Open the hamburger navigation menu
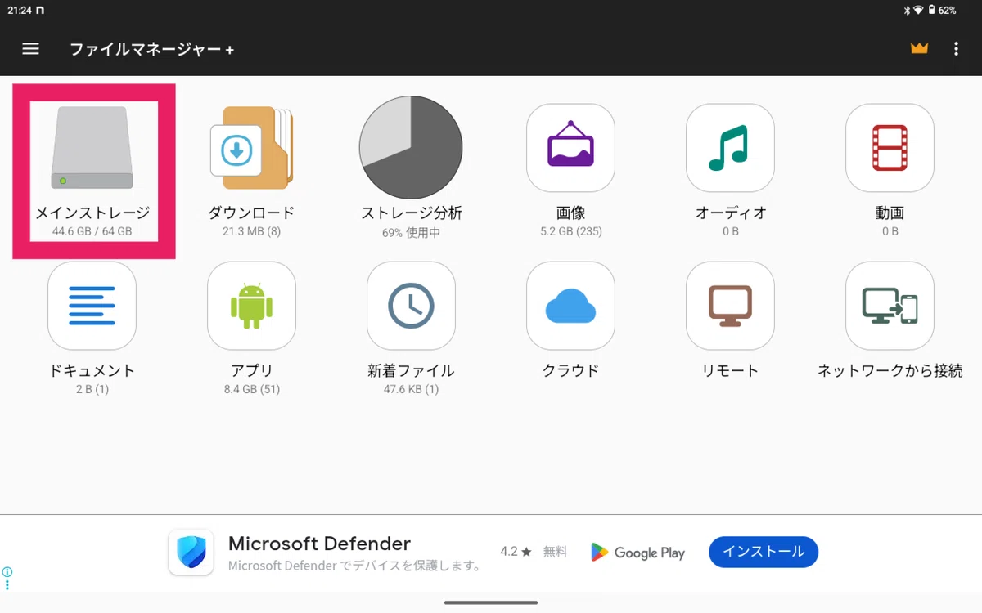Viewport: 982px width, 613px height. [x=31, y=49]
